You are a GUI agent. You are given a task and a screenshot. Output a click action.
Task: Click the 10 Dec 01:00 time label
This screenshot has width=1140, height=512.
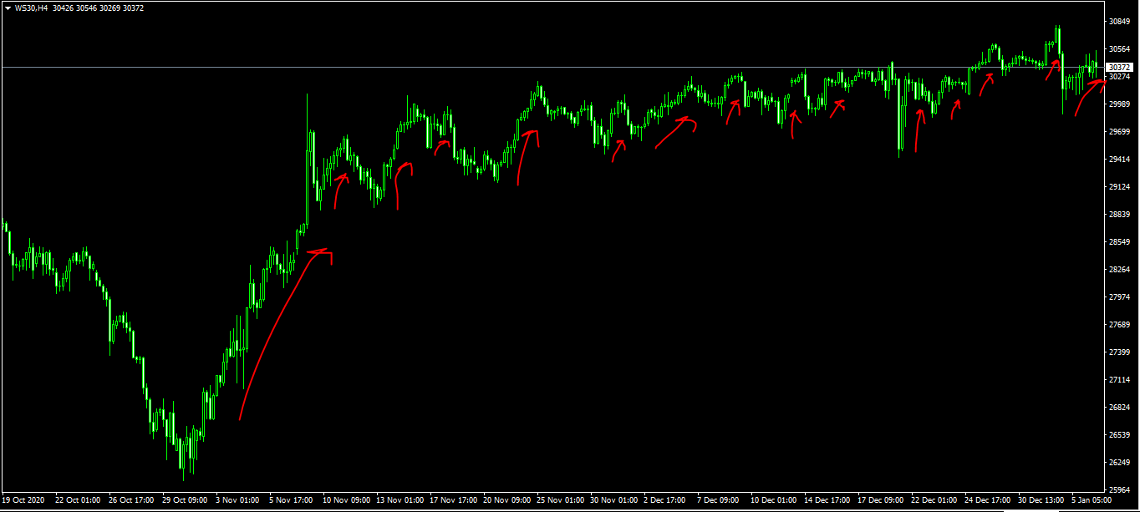tap(775, 500)
